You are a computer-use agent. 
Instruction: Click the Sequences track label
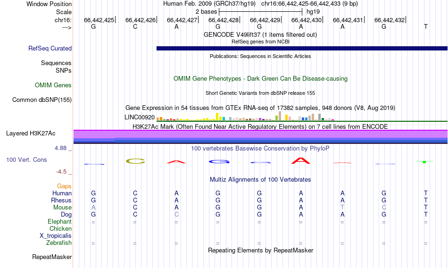pos(56,63)
